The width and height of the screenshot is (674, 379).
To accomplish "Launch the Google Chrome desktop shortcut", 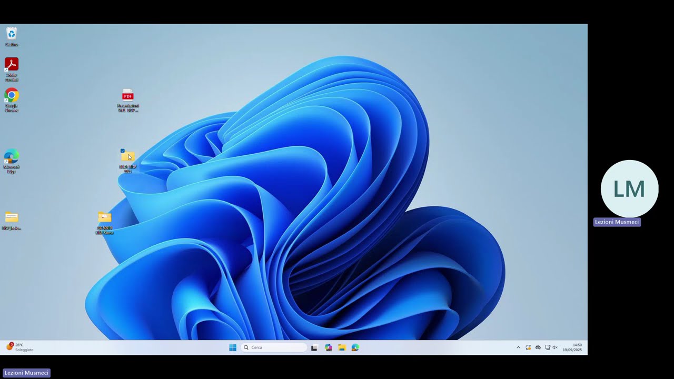I will pos(12,101).
